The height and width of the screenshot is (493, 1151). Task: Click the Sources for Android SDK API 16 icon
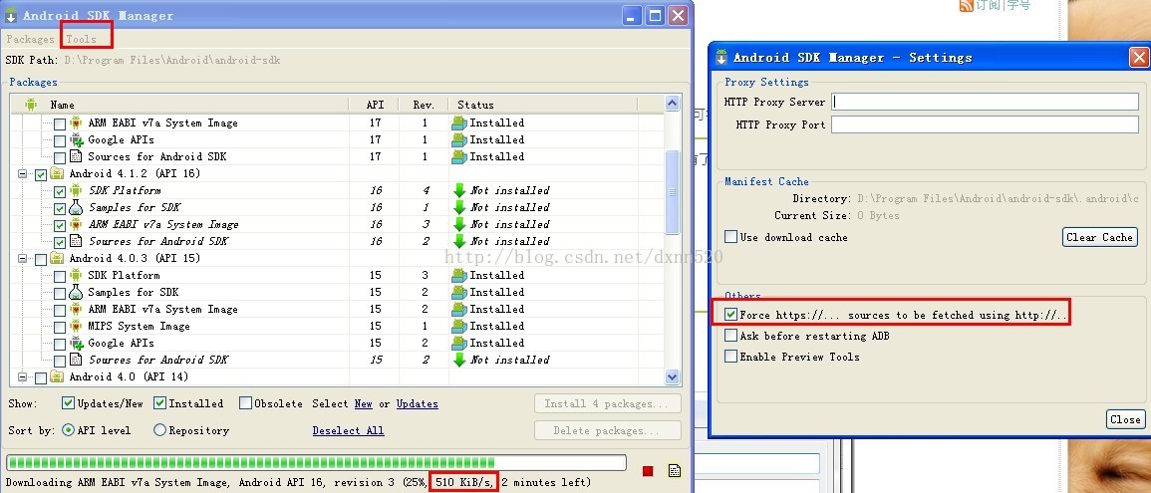(x=76, y=241)
